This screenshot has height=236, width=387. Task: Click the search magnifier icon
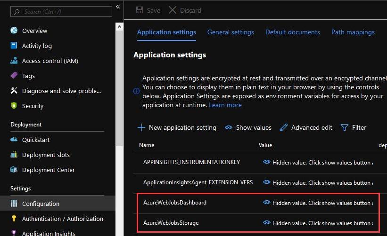[x=17, y=12]
